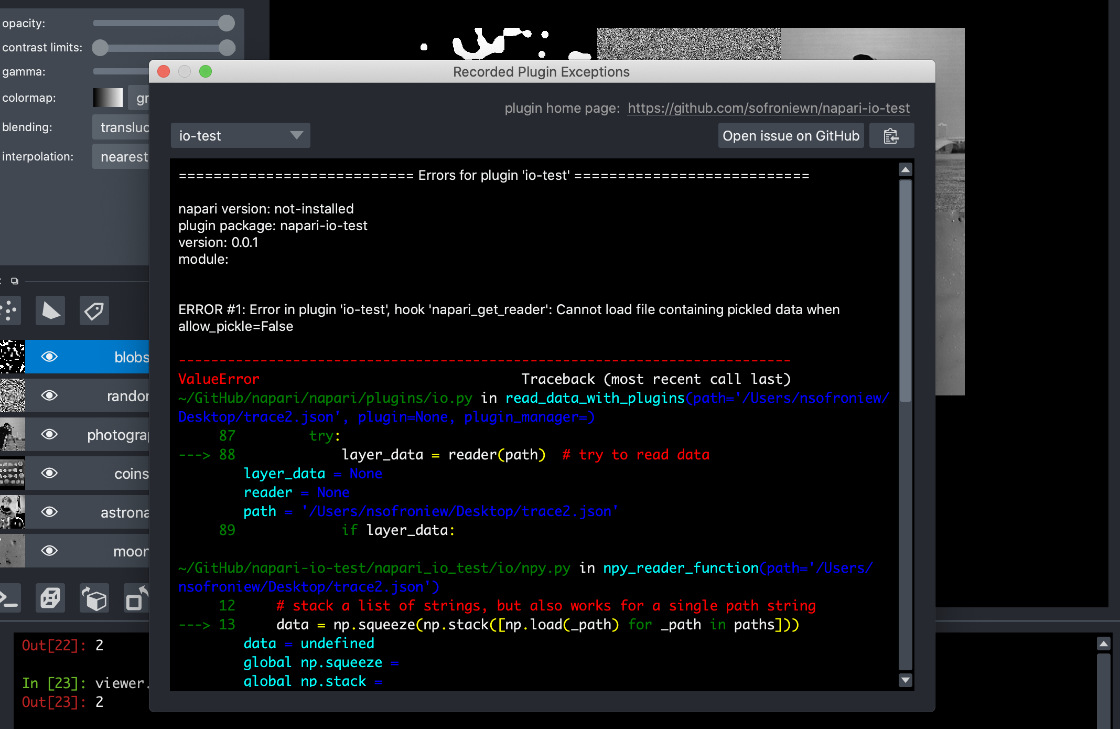
Task: Hide the coins layer
Action: 49,473
